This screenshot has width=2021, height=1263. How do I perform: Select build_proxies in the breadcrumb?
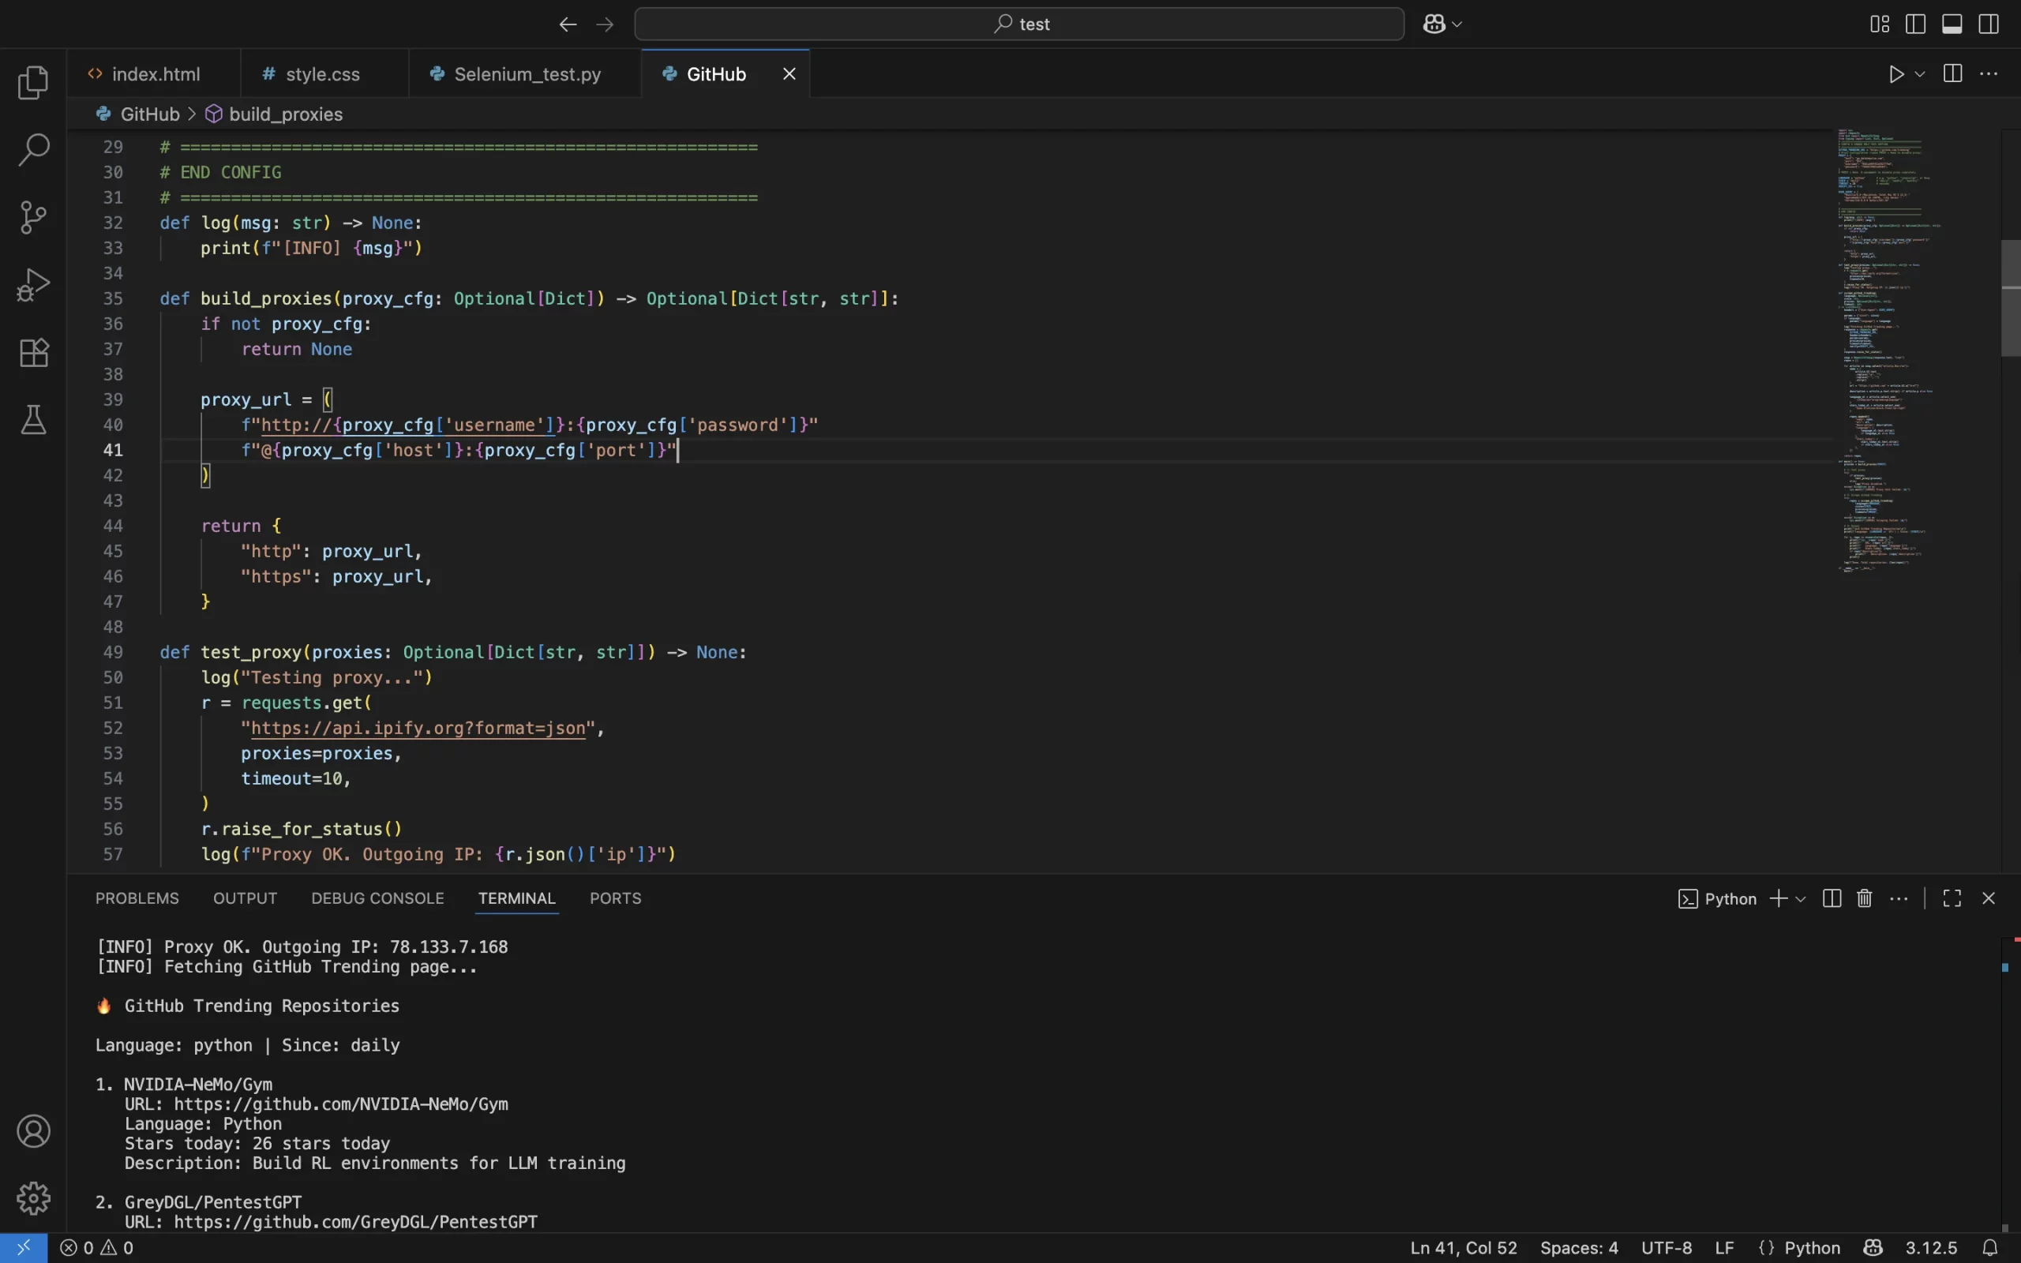click(286, 114)
